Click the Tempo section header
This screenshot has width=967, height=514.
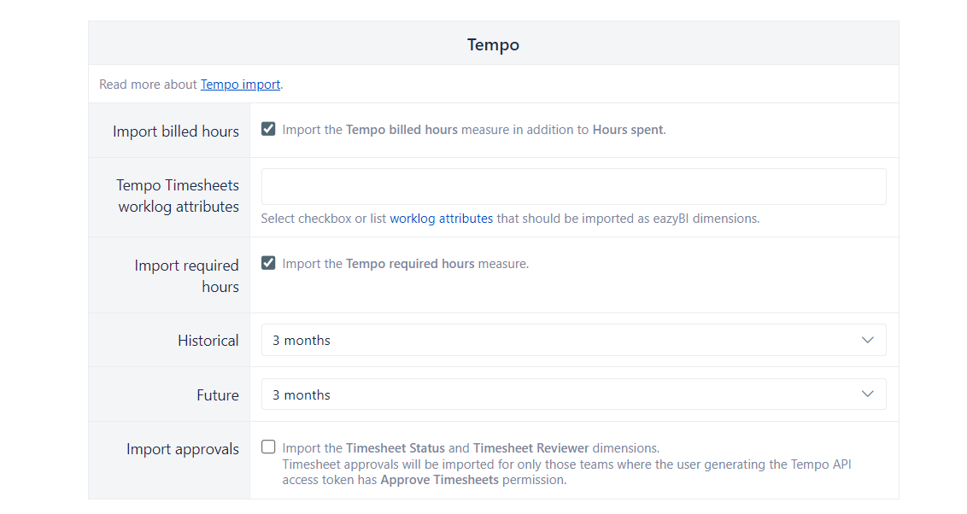tap(493, 44)
